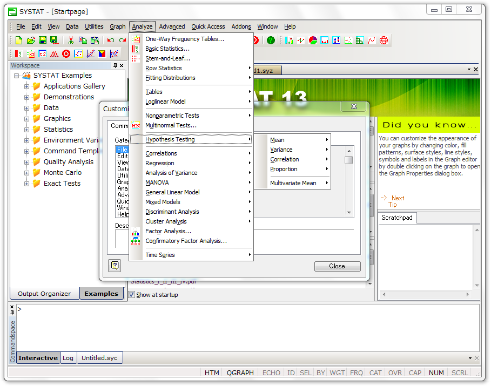Expand the Data folder node
Screen dimensions: 491x386
[26, 108]
